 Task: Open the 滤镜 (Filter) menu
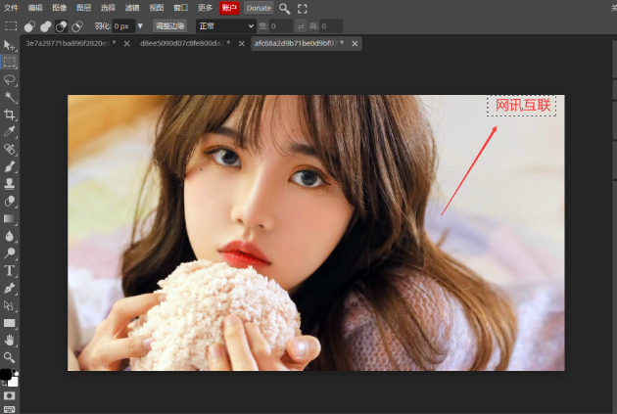tap(132, 8)
